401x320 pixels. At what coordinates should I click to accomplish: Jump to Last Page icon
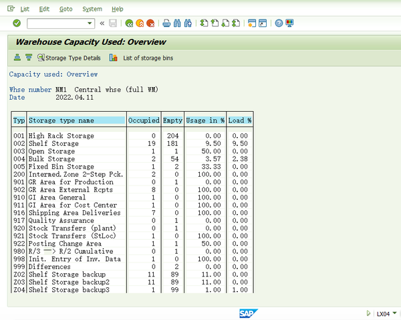tap(236, 23)
